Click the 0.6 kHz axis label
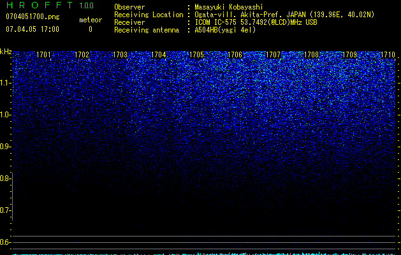This screenshot has width=401, height=255. pyautogui.click(x=5, y=242)
